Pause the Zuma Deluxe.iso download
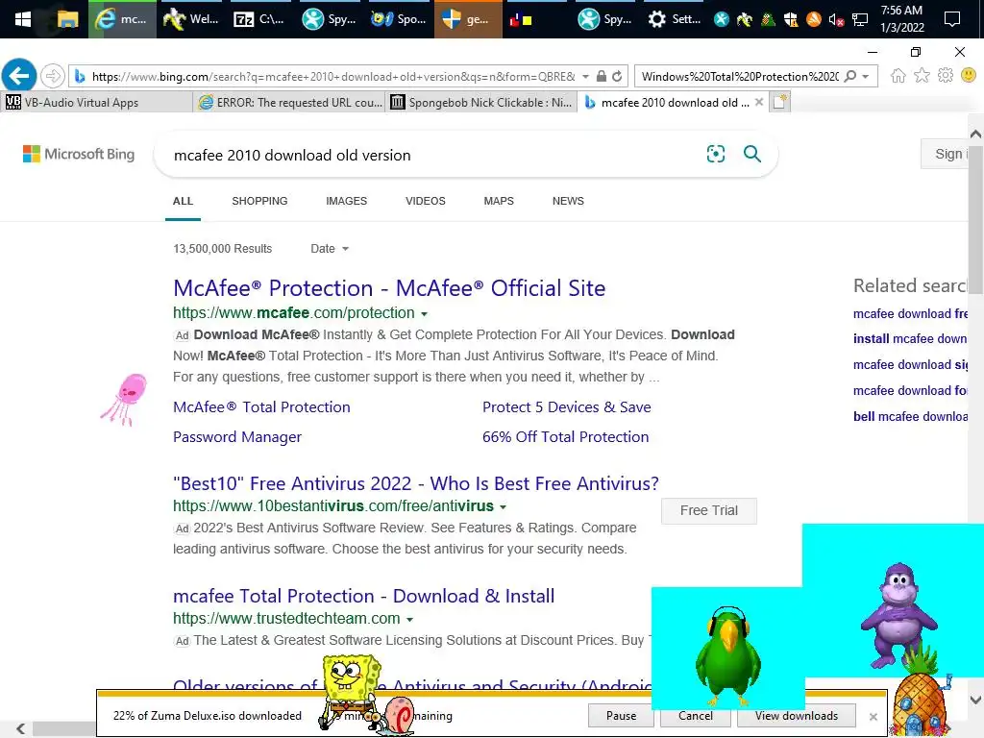The image size is (984, 738). pyautogui.click(x=621, y=715)
